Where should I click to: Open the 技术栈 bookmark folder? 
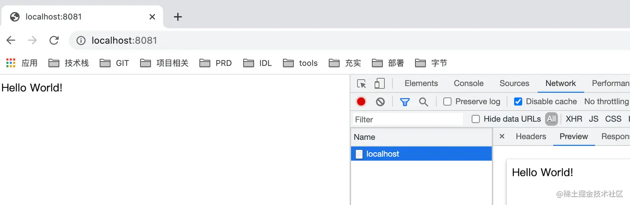coord(69,63)
